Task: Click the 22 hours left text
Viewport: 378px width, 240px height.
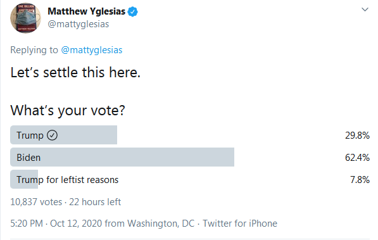Action: point(95,202)
